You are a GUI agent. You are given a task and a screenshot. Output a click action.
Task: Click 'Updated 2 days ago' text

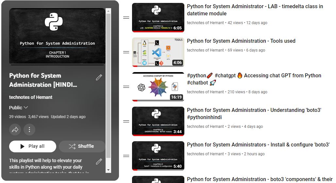(x=68, y=117)
